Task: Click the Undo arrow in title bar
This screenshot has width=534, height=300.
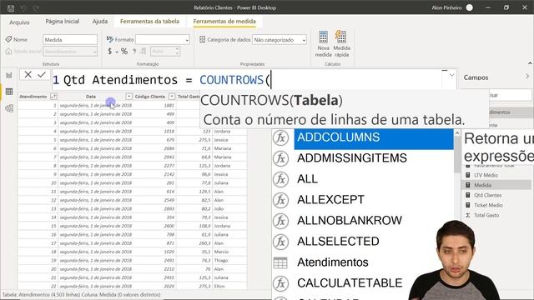Action: [x=23, y=7]
